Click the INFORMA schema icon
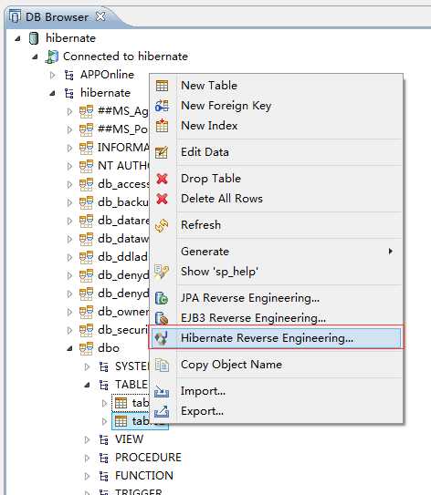 86,148
